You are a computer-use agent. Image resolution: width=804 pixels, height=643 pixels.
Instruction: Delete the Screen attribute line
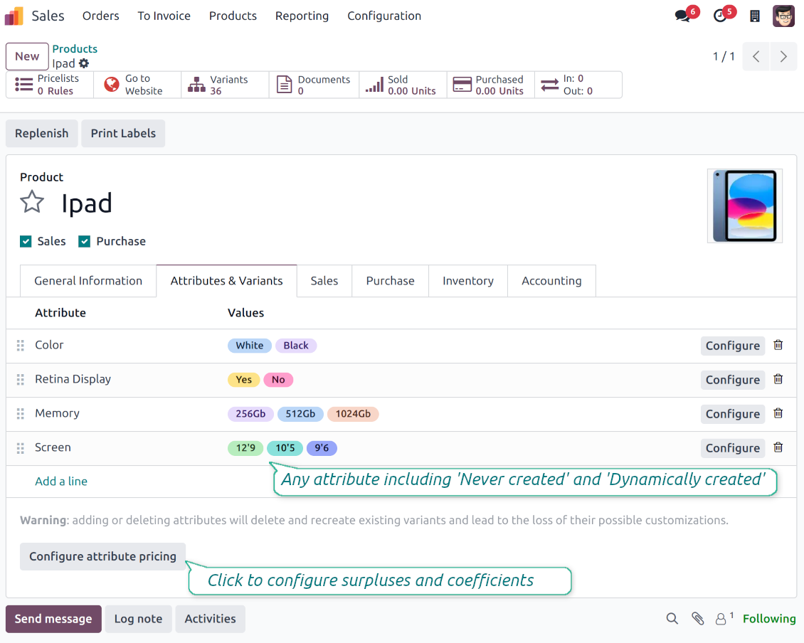[x=778, y=447]
